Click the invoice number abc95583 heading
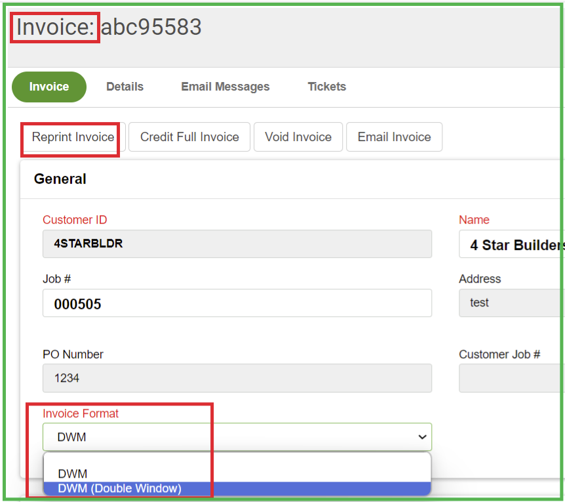Viewport: 565px width, 502px height. [151, 27]
